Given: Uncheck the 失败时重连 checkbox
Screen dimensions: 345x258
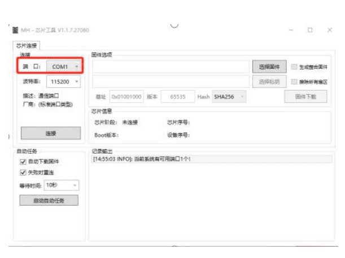Looking at the screenshot, I should (23, 172).
